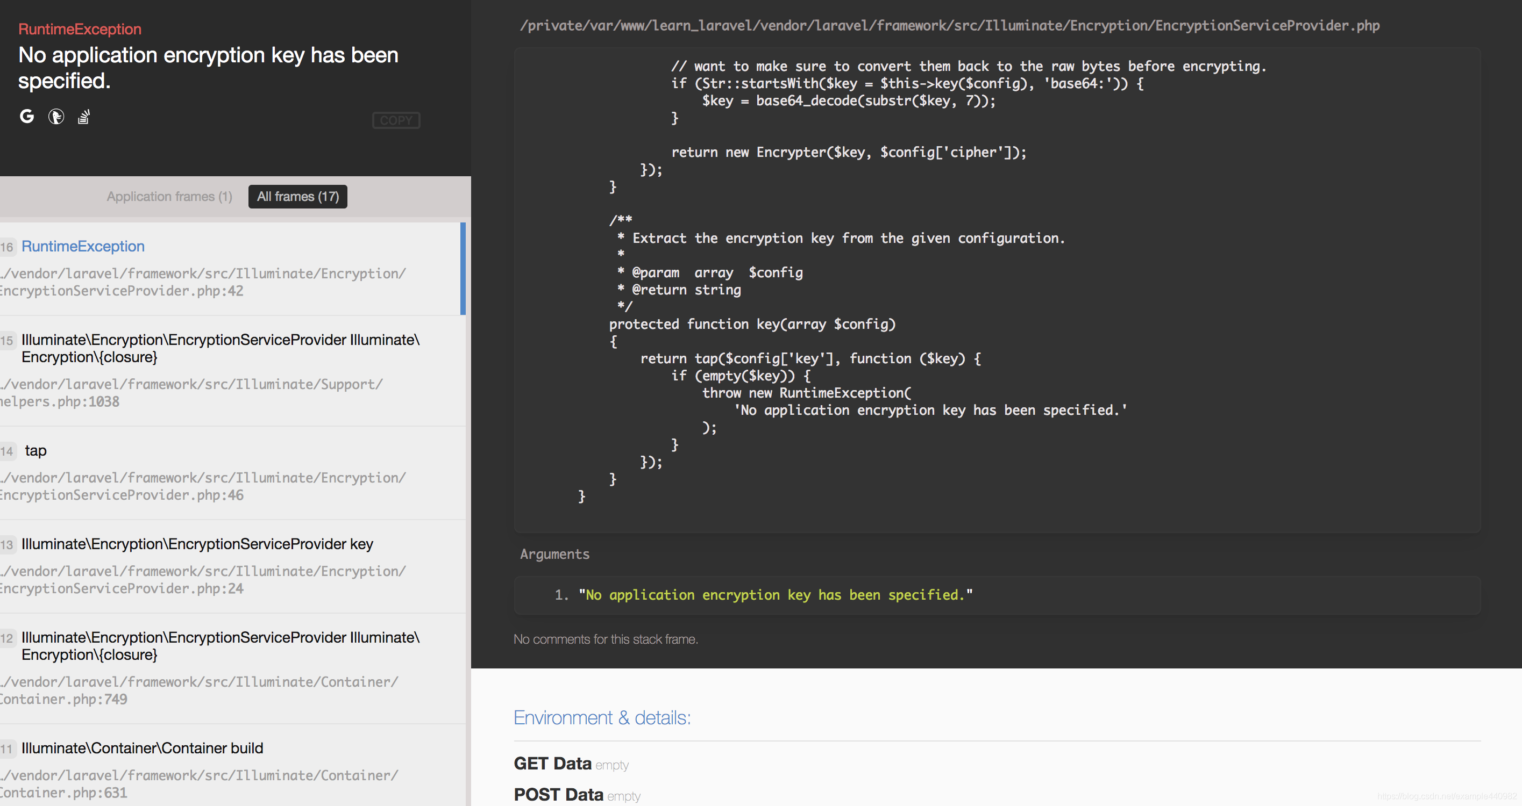Viewport: 1522px width, 806px height.
Task: Search the error on DuckDuckGo
Action: [56, 117]
